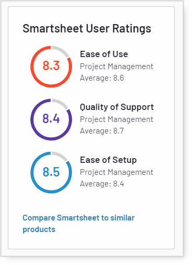Click the red 8.3 rating gauge
Image resolution: width=192 pixels, height=265 pixels.
(x=51, y=67)
